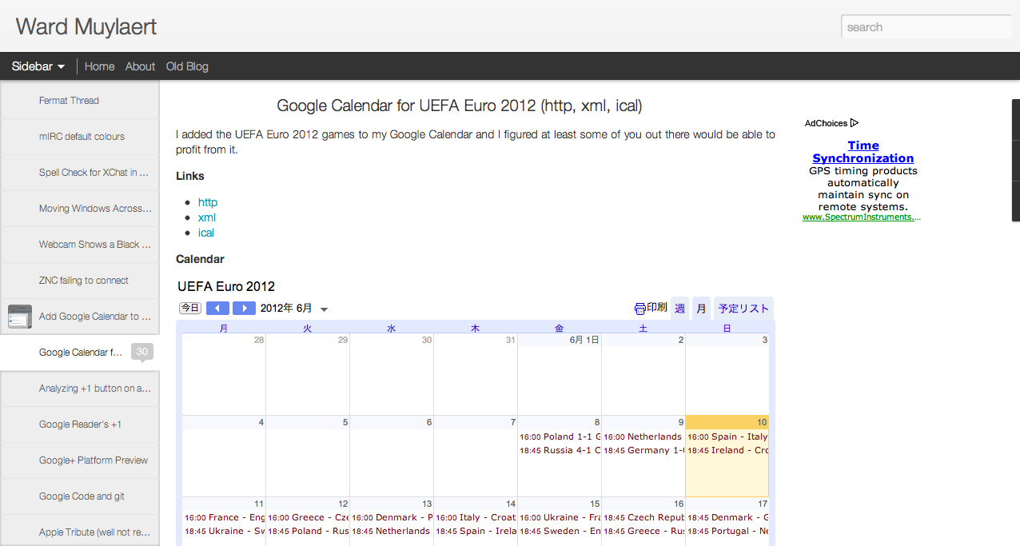Click the 16:00 Denmark - P event
The width and height of the screenshot is (1020, 546).
point(392,518)
